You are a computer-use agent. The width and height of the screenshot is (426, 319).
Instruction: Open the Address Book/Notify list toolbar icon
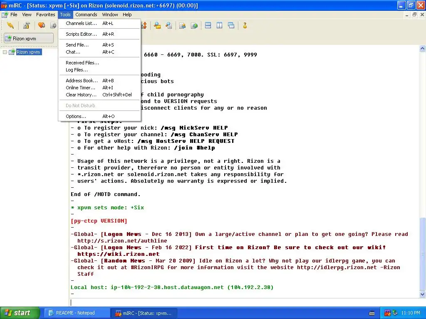point(183,25)
